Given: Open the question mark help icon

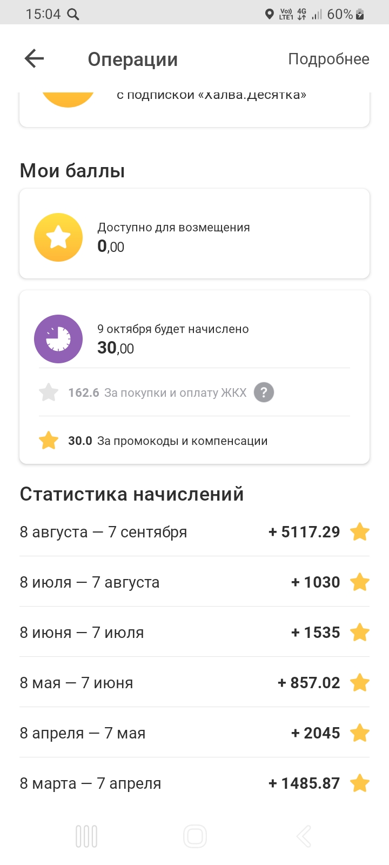Looking at the screenshot, I should click(x=264, y=392).
